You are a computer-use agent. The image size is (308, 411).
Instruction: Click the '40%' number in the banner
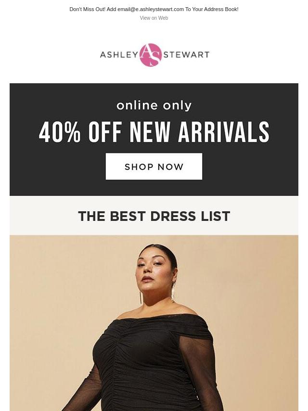60,132
